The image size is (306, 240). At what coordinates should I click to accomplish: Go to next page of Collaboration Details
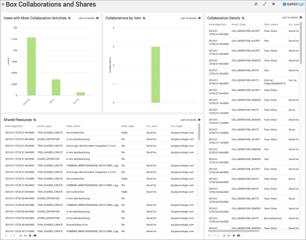click(x=233, y=236)
